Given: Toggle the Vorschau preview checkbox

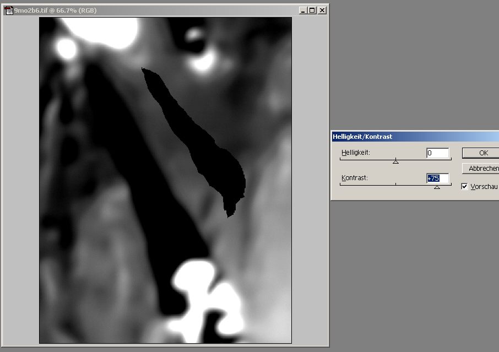Looking at the screenshot, I should (x=464, y=187).
